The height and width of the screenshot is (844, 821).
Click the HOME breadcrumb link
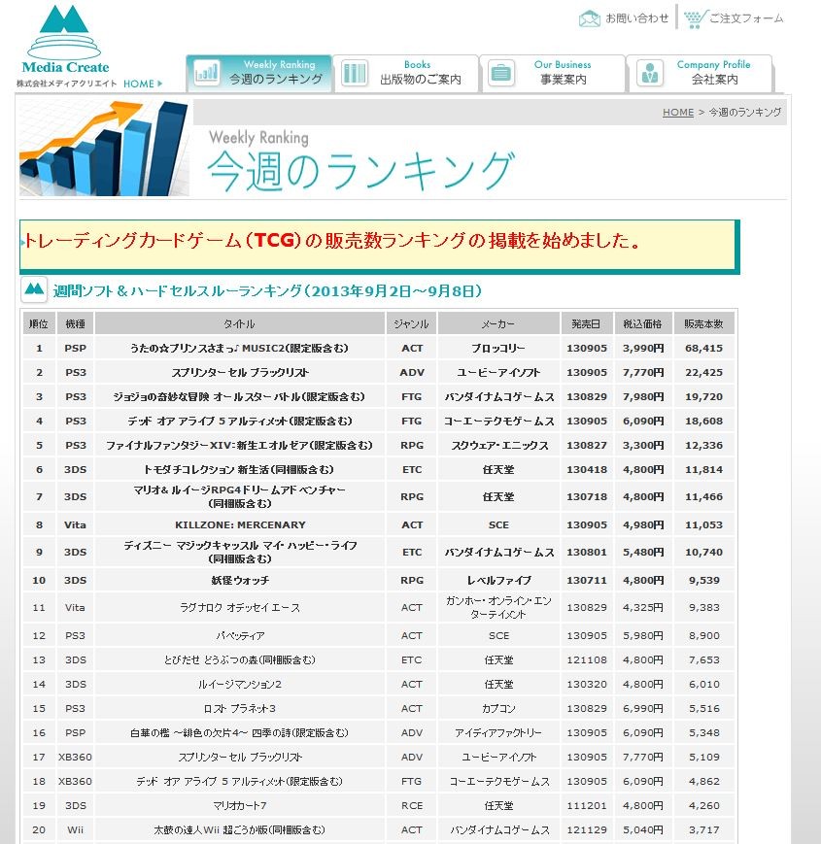point(678,113)
